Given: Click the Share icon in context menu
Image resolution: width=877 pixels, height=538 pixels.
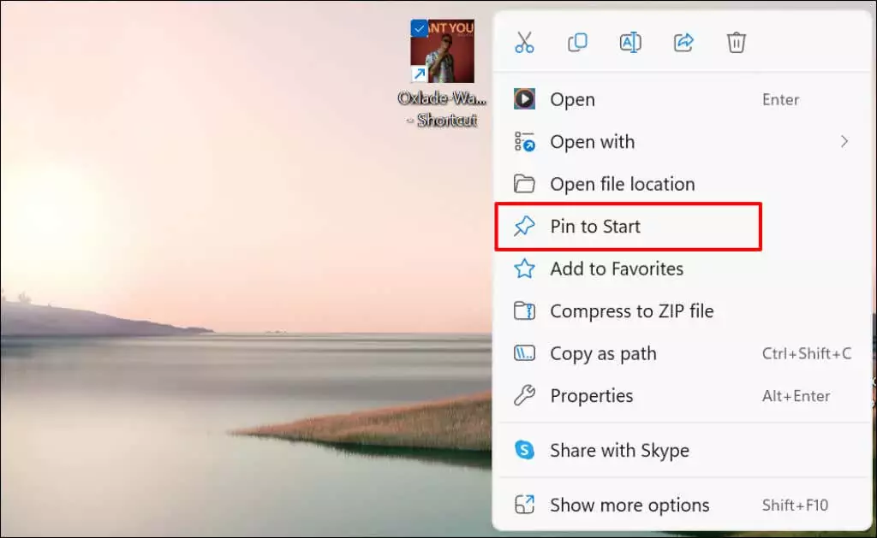Looking at the screenshot, I should coord(683,43).
